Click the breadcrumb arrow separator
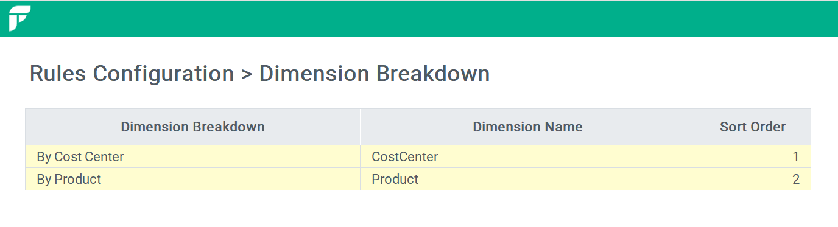This screenshot has height=227, width=838. (247, 74)
